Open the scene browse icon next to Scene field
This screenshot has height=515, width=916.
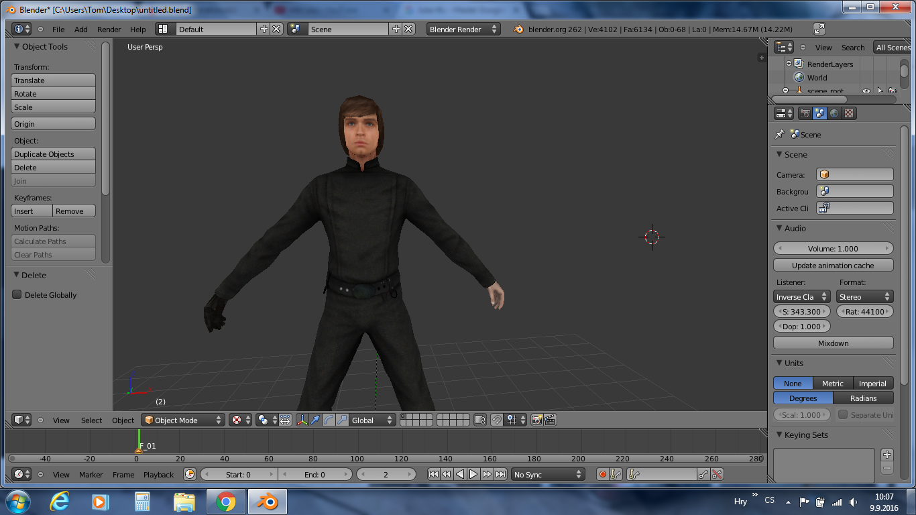295,29
